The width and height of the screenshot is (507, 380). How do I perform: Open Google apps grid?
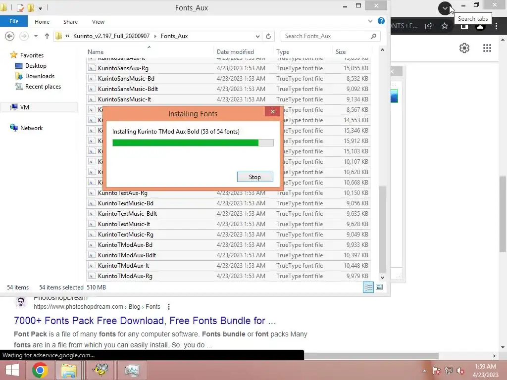pyautogui.click(x=487, y=48)
